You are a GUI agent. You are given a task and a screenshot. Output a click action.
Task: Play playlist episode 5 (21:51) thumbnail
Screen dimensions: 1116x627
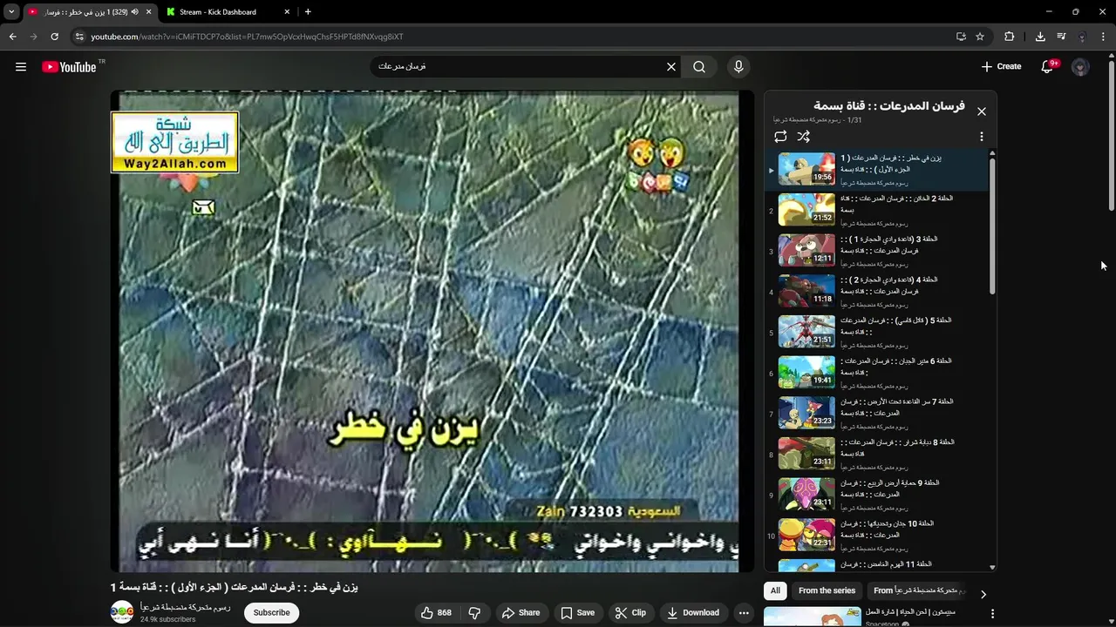tap(806, 332)
